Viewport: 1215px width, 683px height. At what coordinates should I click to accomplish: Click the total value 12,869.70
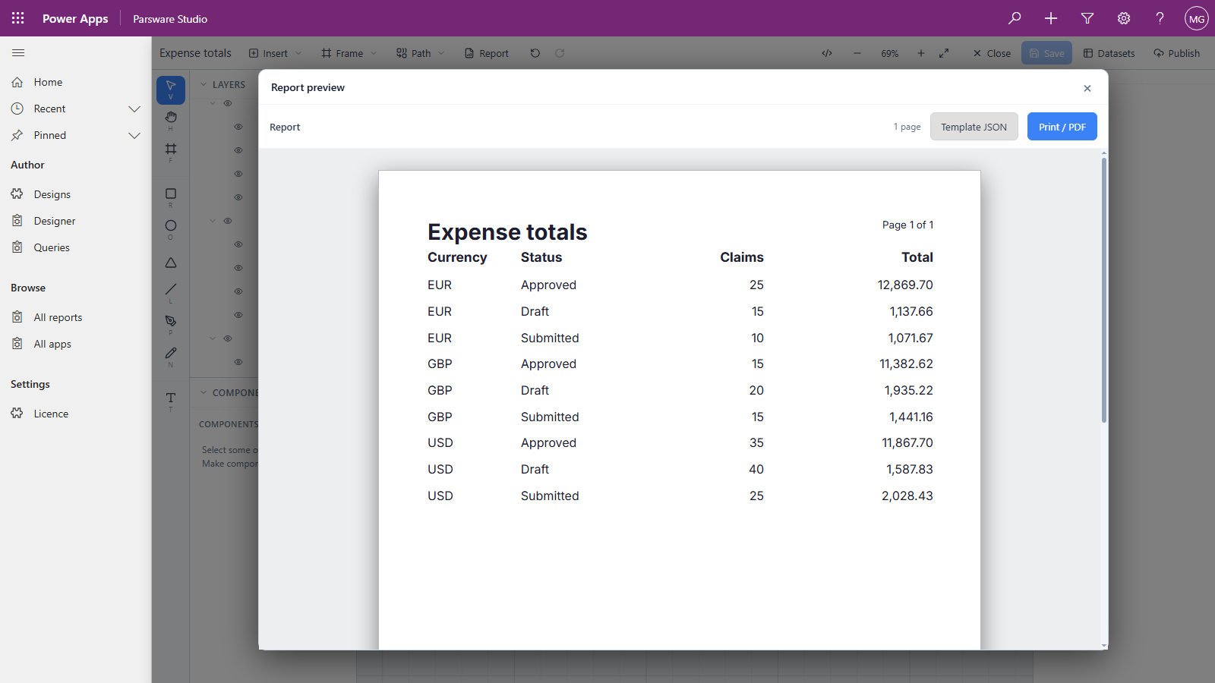point(905,285)
